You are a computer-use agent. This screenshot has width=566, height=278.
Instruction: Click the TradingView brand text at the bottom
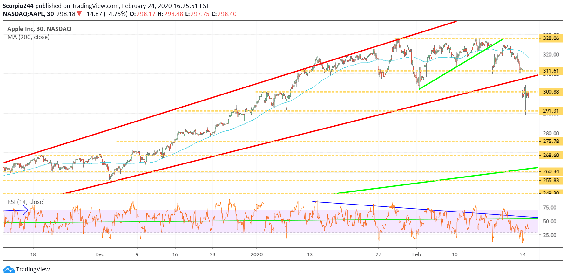click(33, 269)
